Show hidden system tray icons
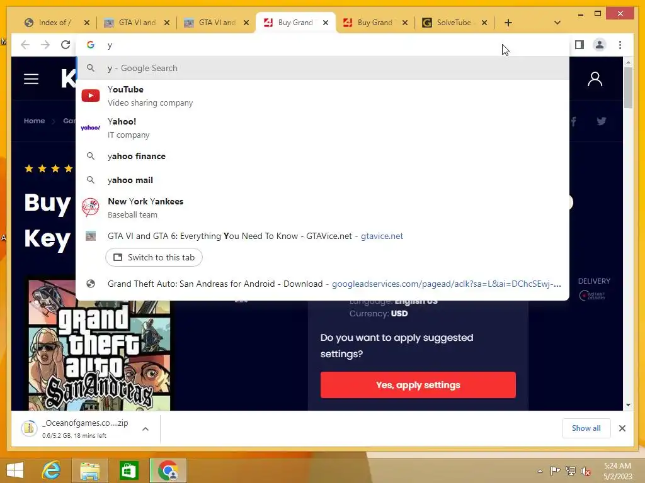Viewport: 645px width, 483px height. [x=540, y=471]
